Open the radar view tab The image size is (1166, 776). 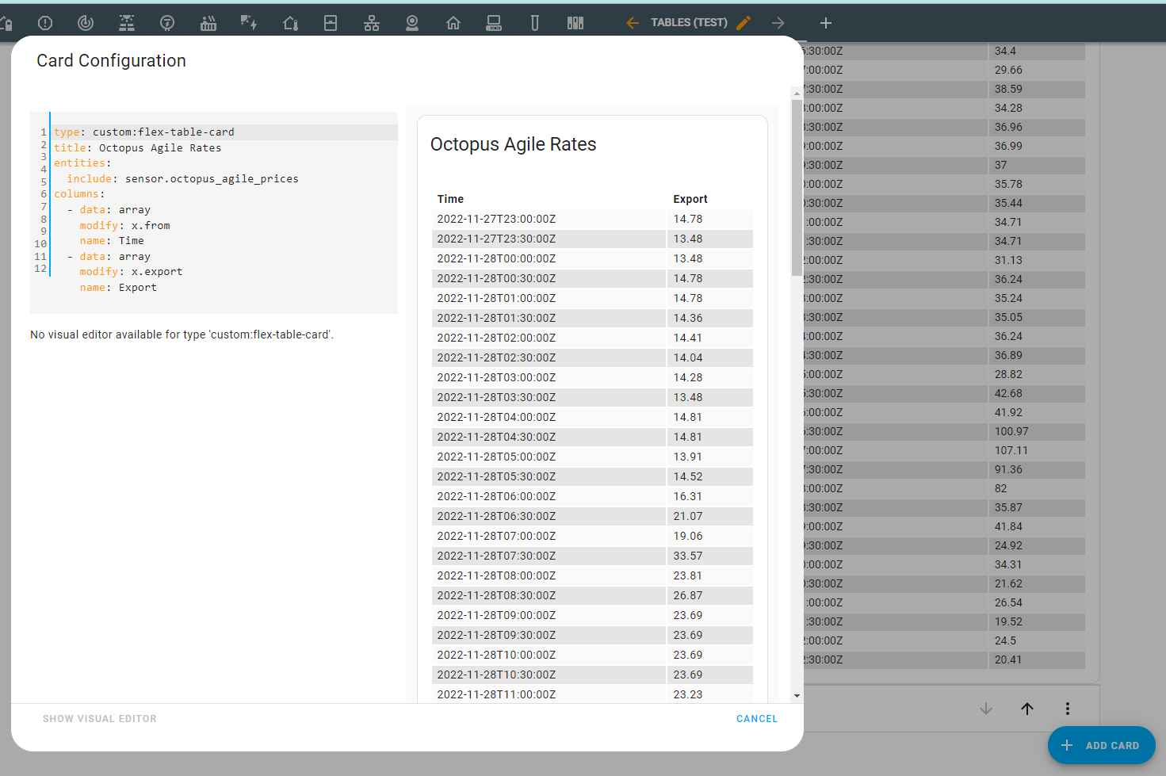tap(86, 23)
